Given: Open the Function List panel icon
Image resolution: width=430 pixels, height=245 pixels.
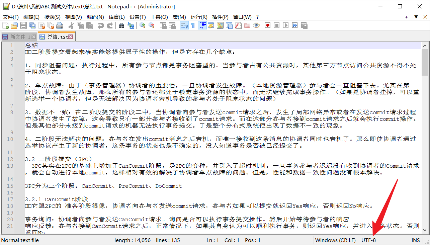Looking at the screenshot, I should coord(238,25).
